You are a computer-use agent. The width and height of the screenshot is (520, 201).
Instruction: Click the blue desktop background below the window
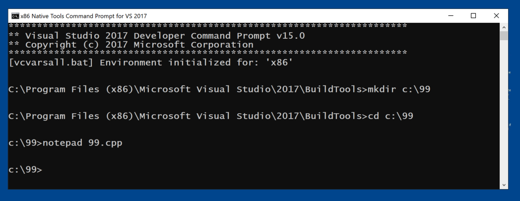(x=248, y=196)
